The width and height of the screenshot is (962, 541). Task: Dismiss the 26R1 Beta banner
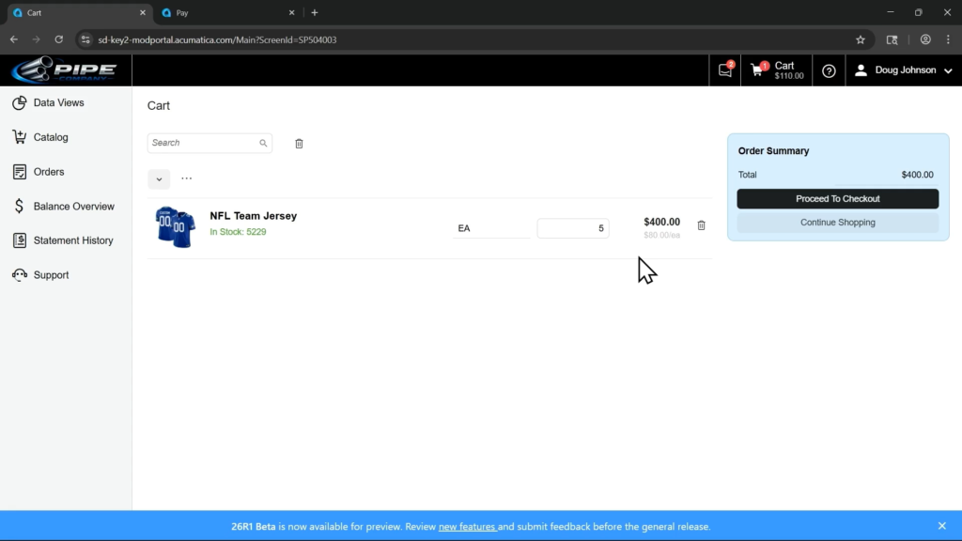[x=941, y=526]
